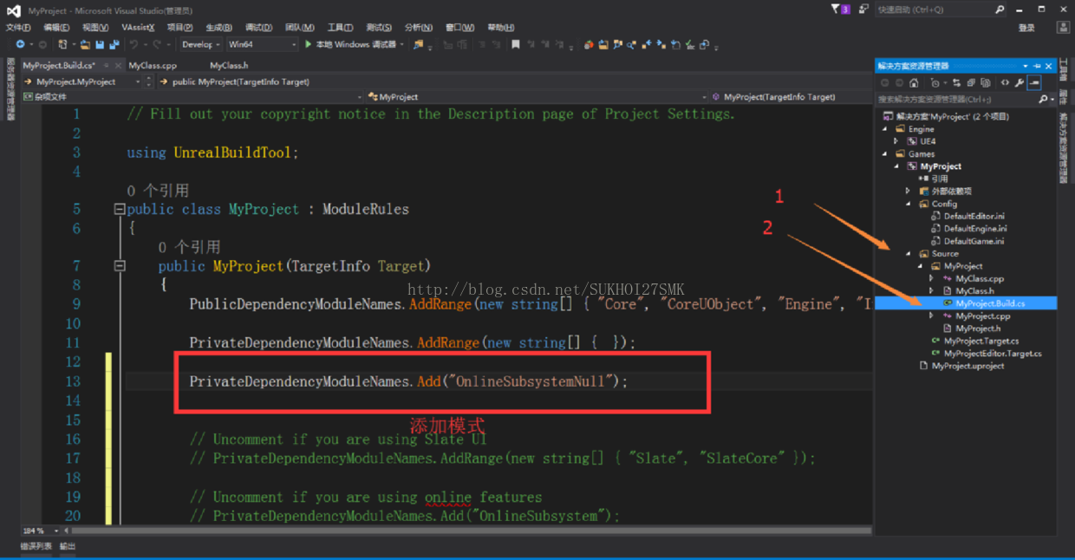
Task: Open the 工具(T) tools menu
Action: coord(339,28)
